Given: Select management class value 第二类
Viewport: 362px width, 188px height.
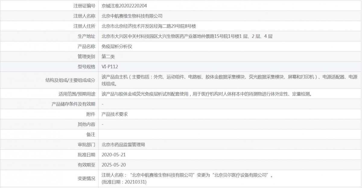Looking at the screenshot, I should tap(108, 56).
